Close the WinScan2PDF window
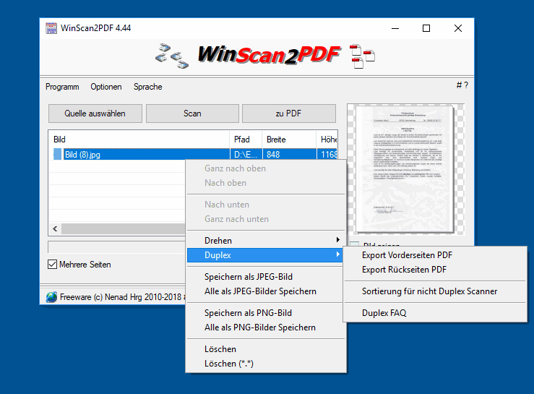The image size is (534, 394). [x=458, y=28]
